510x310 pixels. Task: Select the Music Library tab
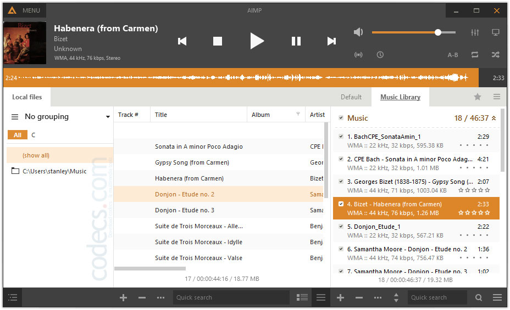coord(401,97)
